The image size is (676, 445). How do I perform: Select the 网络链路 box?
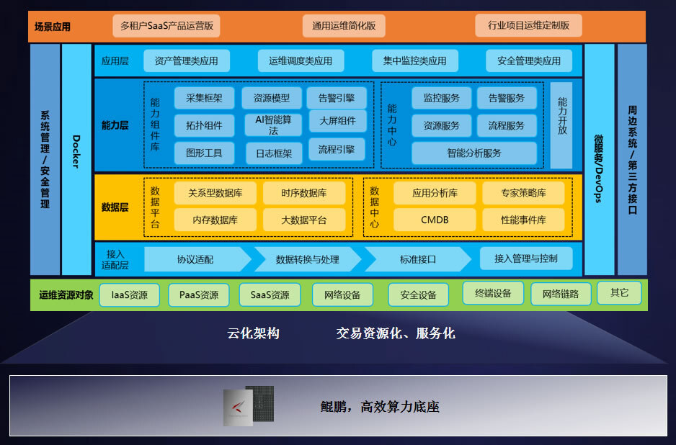561,295
